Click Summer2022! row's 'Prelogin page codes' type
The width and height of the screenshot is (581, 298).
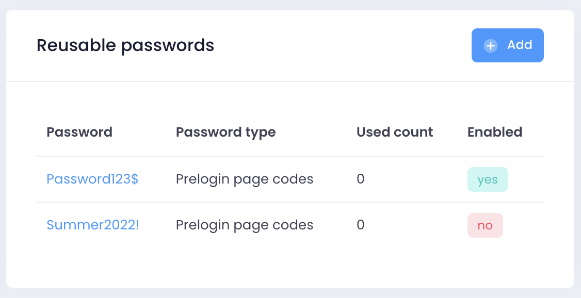tap(245, 225)
